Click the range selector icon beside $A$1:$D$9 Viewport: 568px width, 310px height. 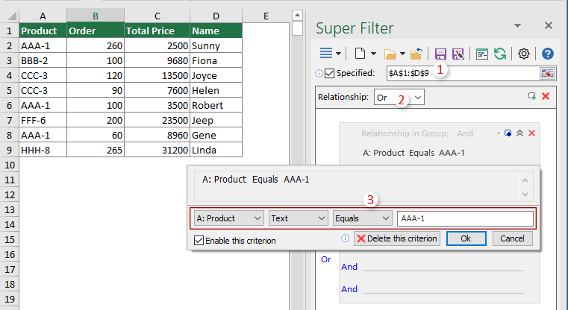(x=549, y=73)
